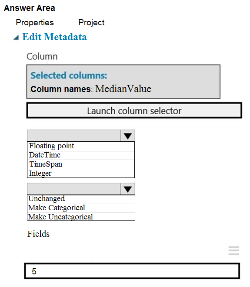
Task: Open the Properties tab
Action: 35,23
